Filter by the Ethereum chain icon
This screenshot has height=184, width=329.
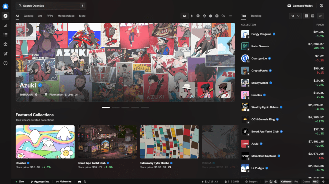pos(191,16)
